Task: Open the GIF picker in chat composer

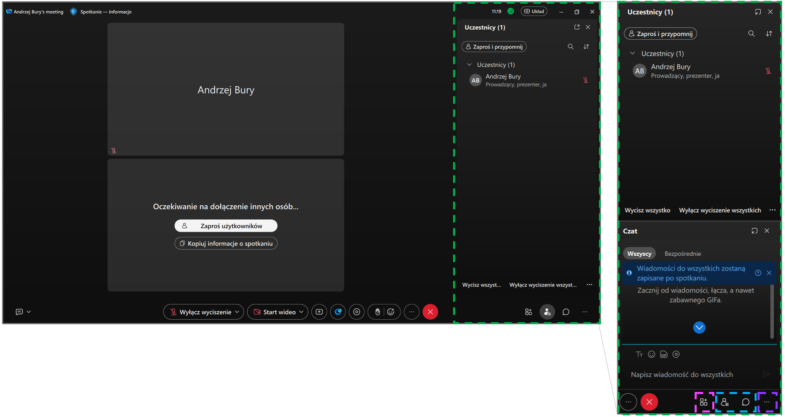Action: 664,355
